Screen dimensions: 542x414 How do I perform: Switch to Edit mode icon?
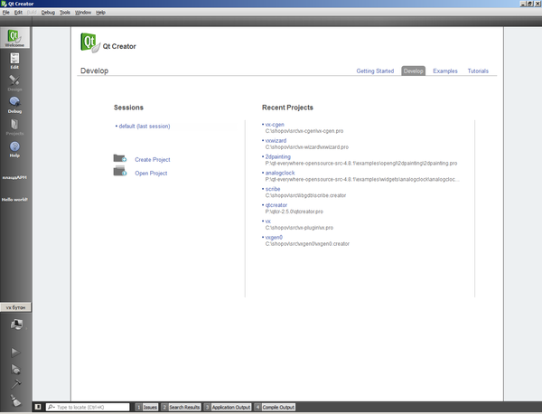(x=14, y=61)
